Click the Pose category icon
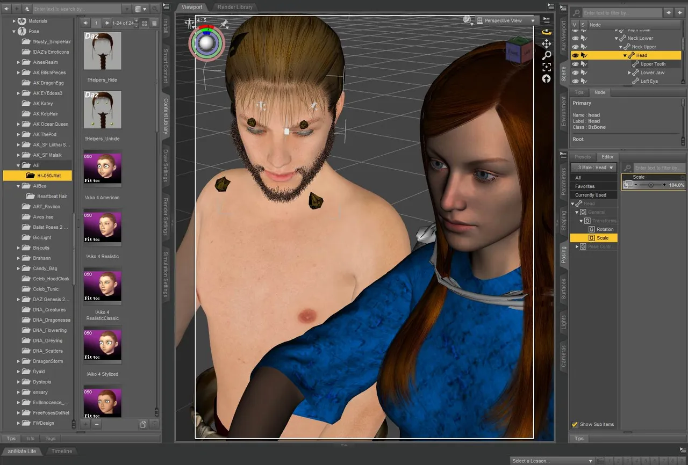Screen dimensions: 688x465 [21, 31]
